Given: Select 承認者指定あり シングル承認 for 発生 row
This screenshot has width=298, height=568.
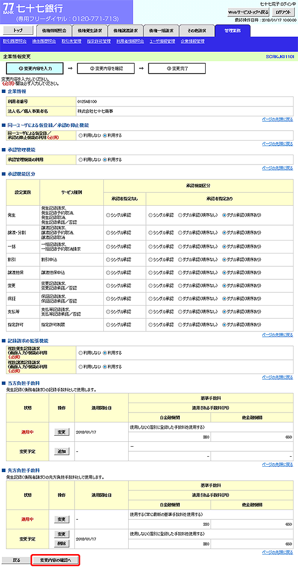Looking at the screenshot, I should click(x=150, y=215).
